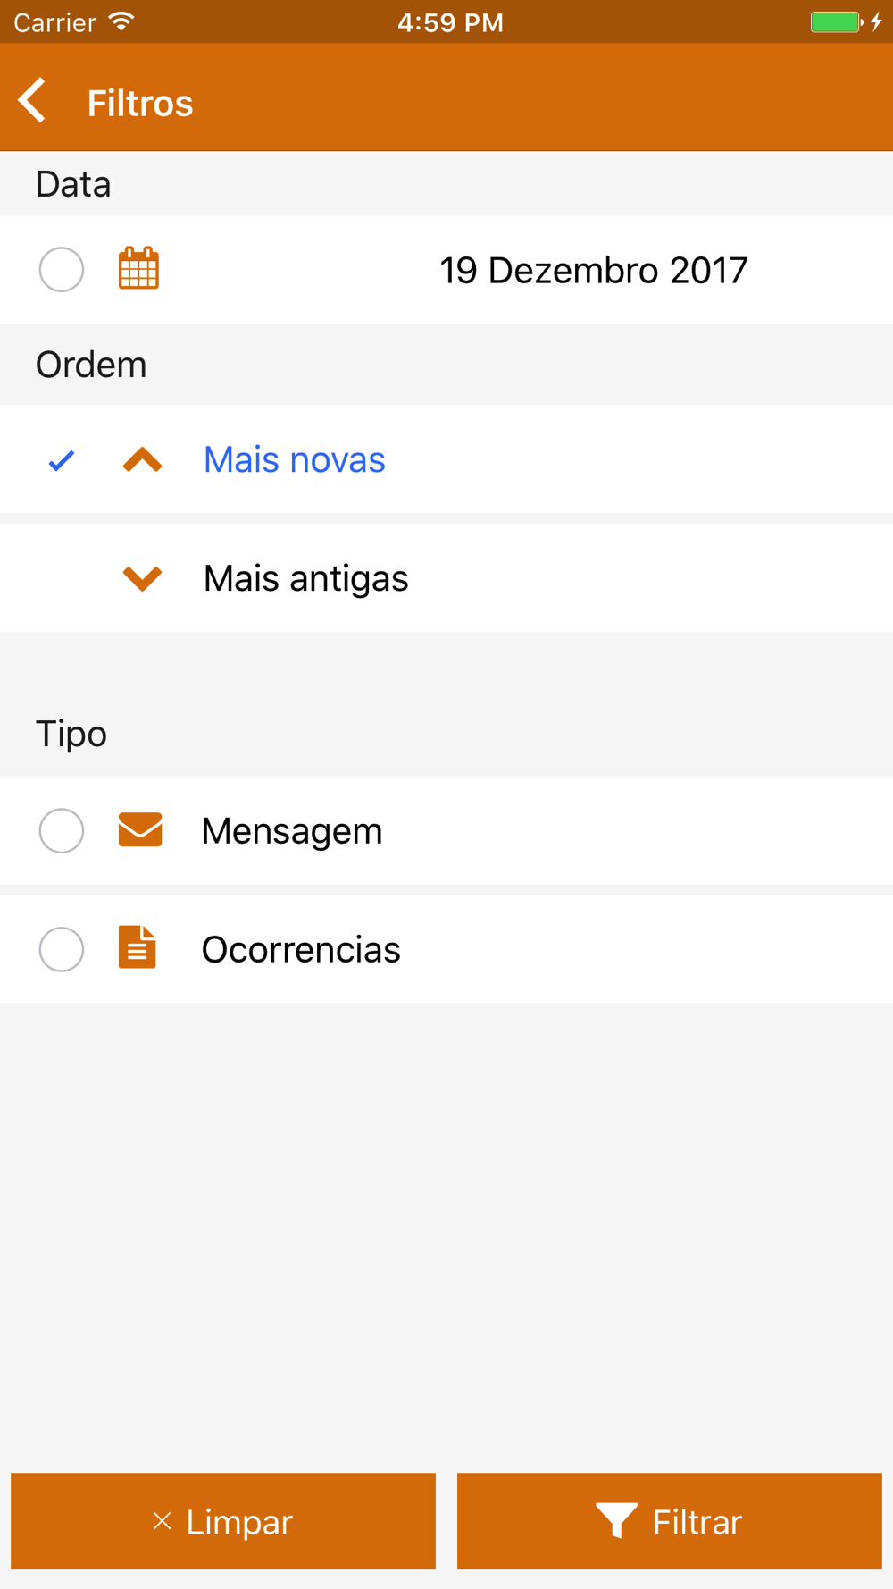Click the up chevron for Mais novas
The width and height of the screenshot is (893, 1589).
point(142,460)
